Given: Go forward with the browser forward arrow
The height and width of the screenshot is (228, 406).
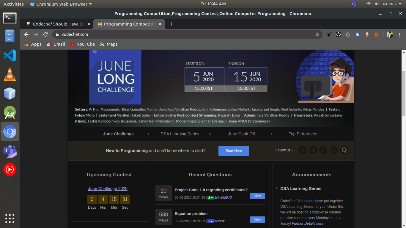Looking at the screenshot, I should tap(36, 34).
